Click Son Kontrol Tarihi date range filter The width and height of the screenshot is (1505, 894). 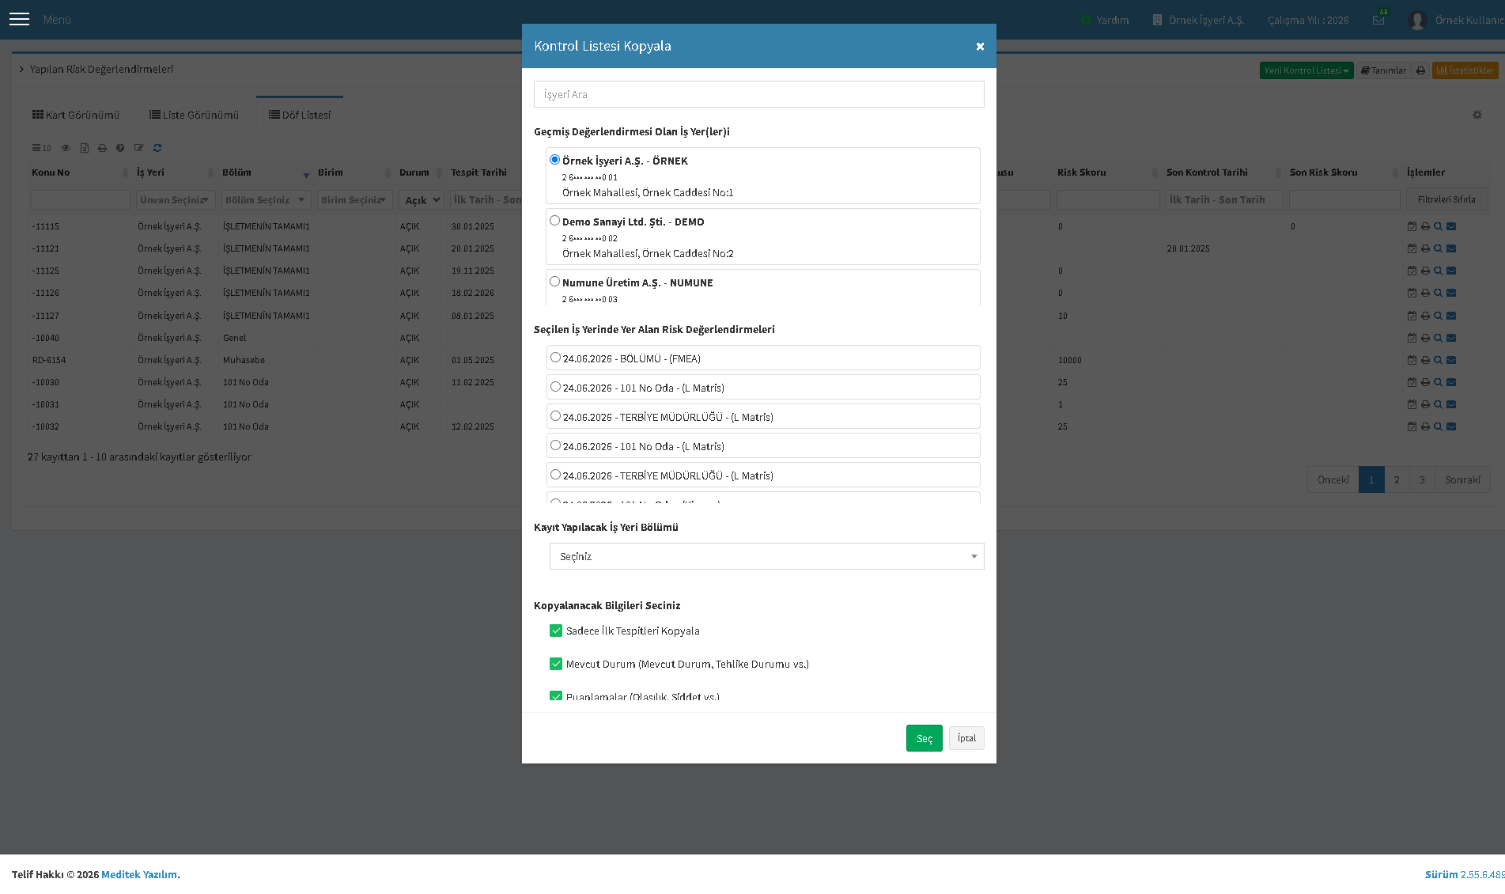[1223, 200]
